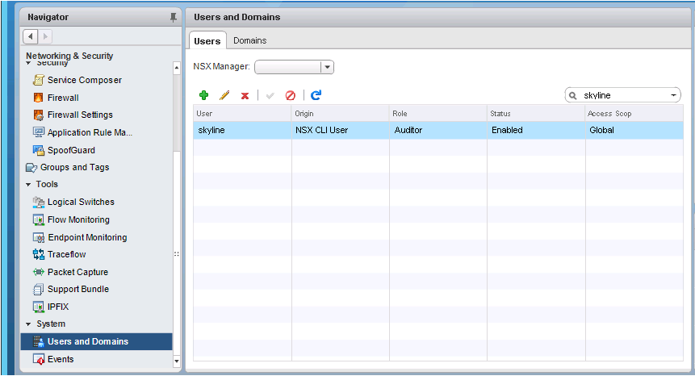This screenshot has height=376, width=695.
Task: Sort the table by Role column
Action: pos(437,114)
